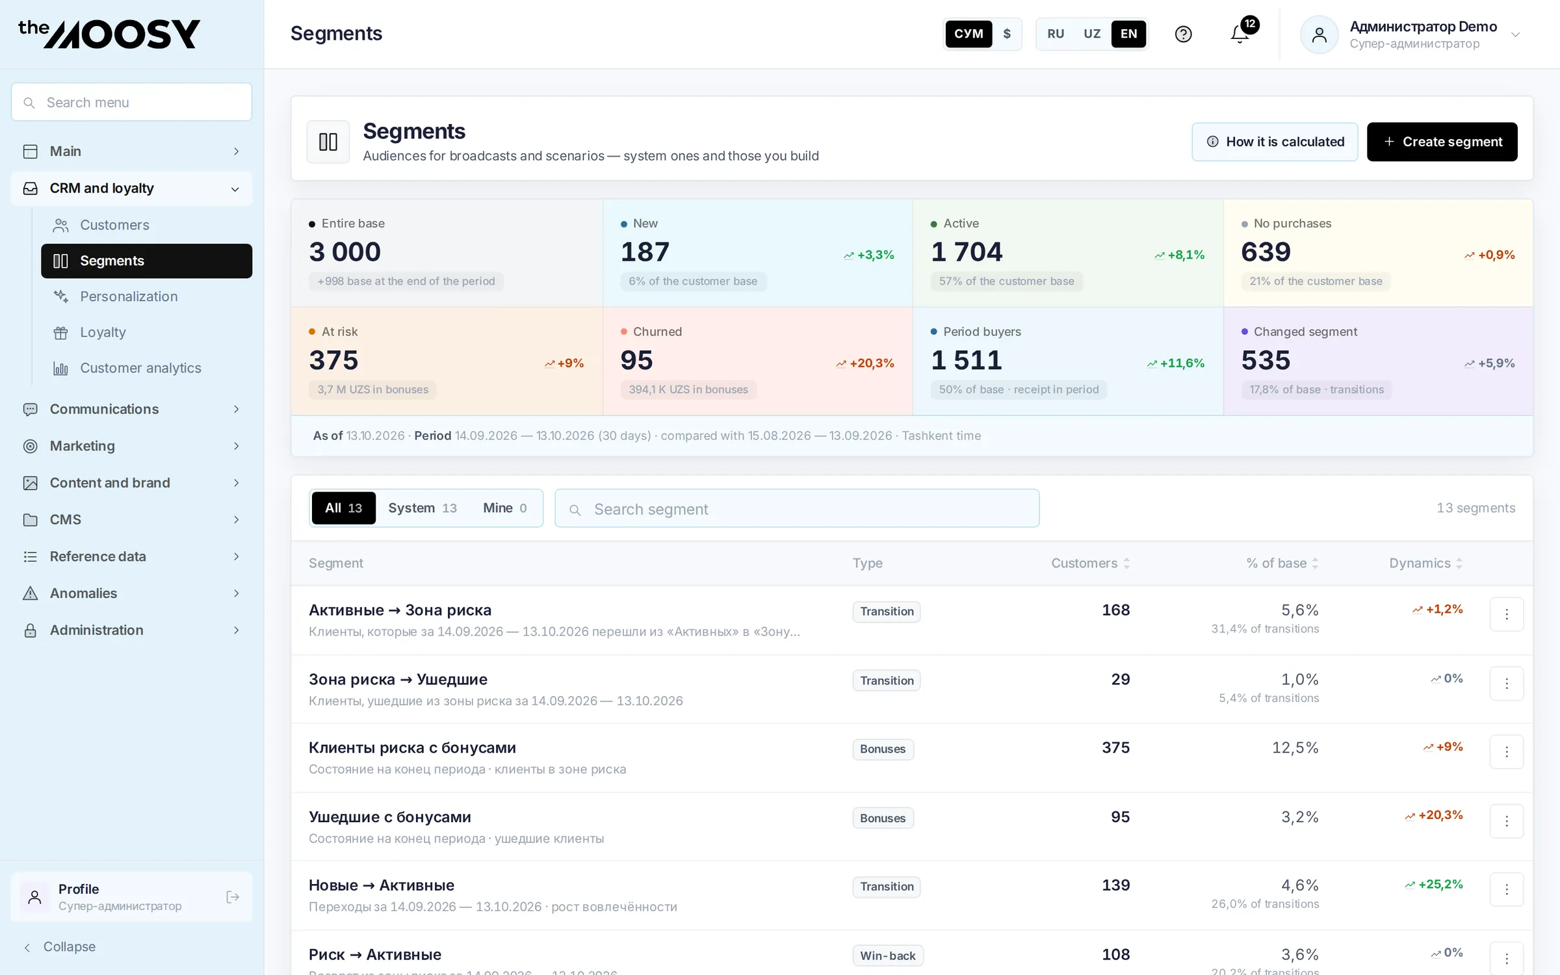Image resolution: width=1560 pixels, height=975 pixels.
Task: Click the Segments page header columns icon
Action: tap(328, 142)
